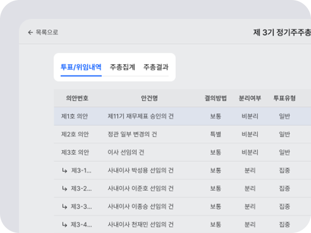Click the 제1호 의안 cell

tap(74, 116)
